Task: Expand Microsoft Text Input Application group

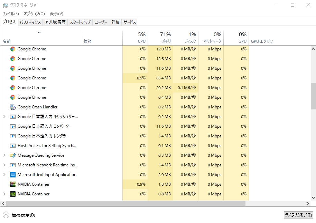Action: click(x=4, y=175)
